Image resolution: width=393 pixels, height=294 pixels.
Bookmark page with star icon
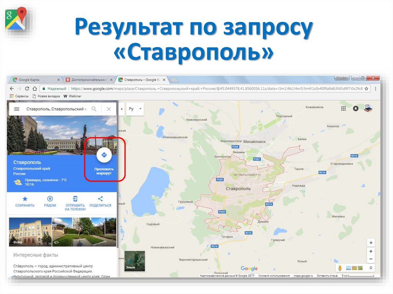coord(367,89)
